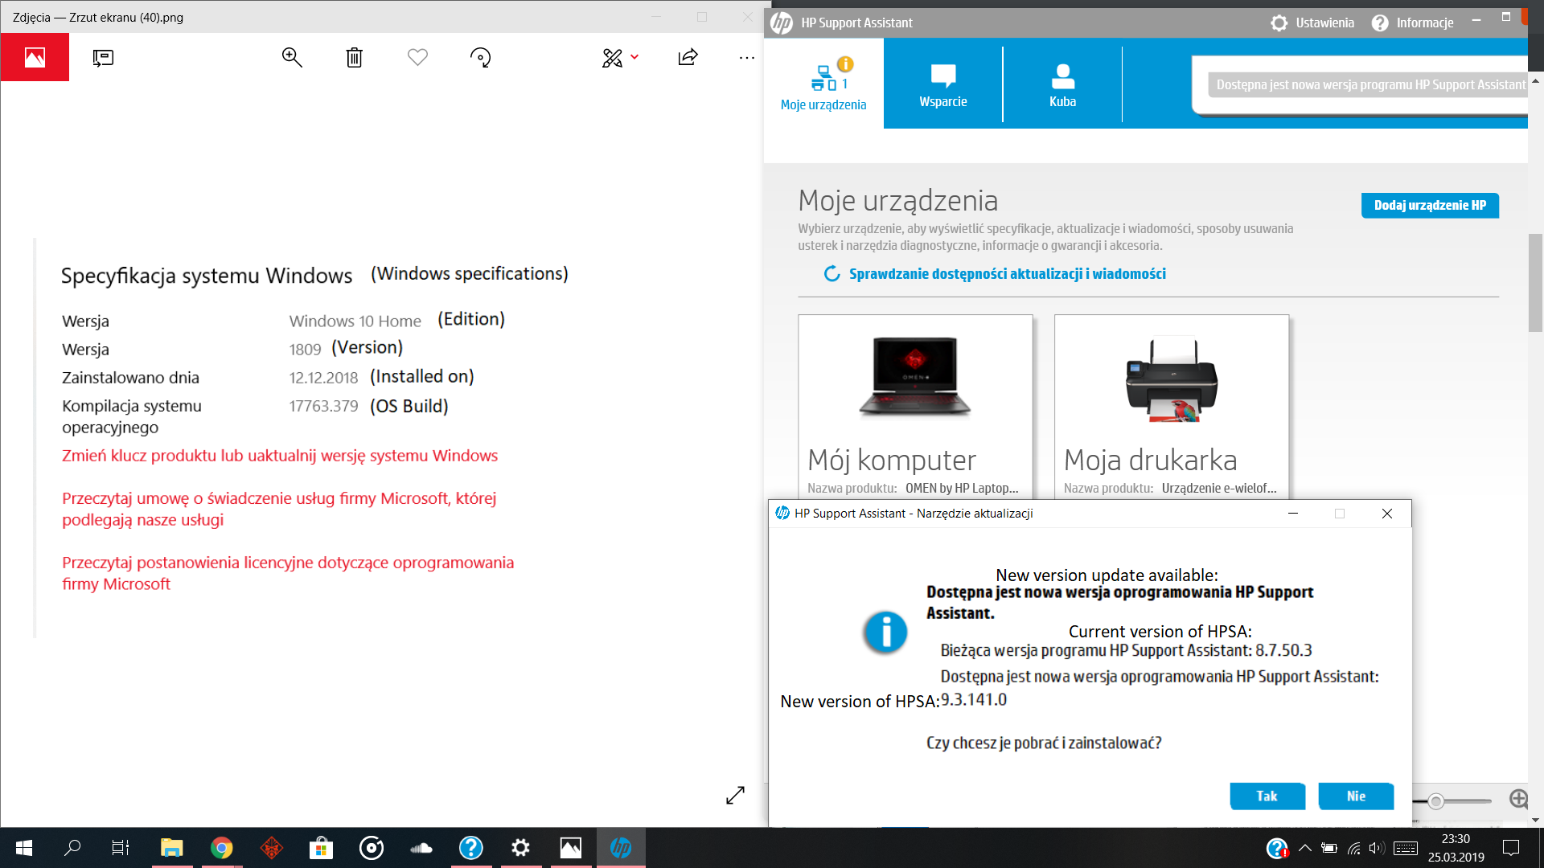Viewport: 1544px width, 868px height.
Task: Open the Windows Start menu
Action: [24, 848]
